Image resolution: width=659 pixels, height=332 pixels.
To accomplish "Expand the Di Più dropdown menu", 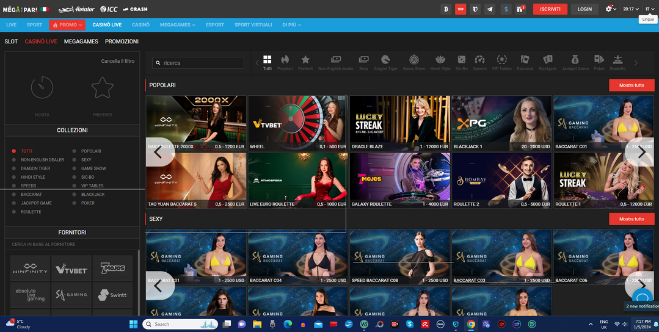I will [x=292, y=25].
